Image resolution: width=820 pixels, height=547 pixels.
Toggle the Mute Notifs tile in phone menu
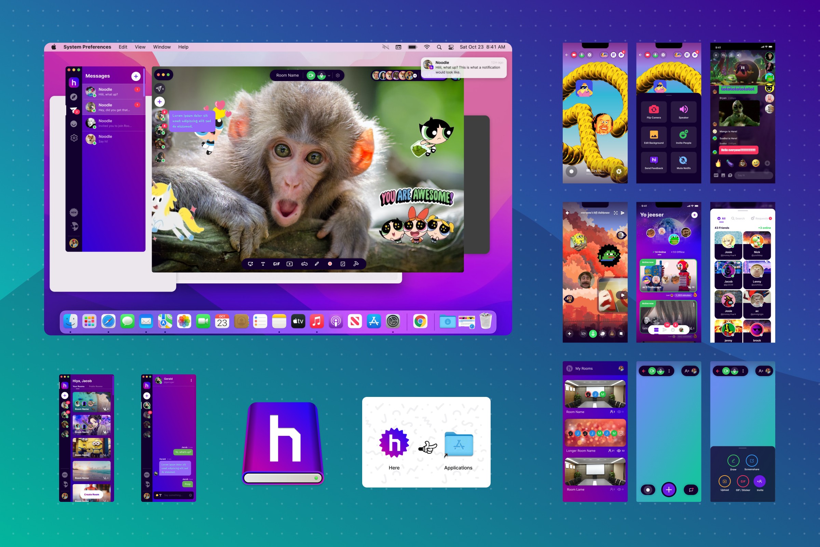pyautogui.click(x=683, y=162)
